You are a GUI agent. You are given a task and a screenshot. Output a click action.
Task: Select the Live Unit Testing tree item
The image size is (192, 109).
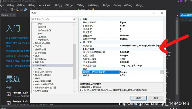coord(44,72)
